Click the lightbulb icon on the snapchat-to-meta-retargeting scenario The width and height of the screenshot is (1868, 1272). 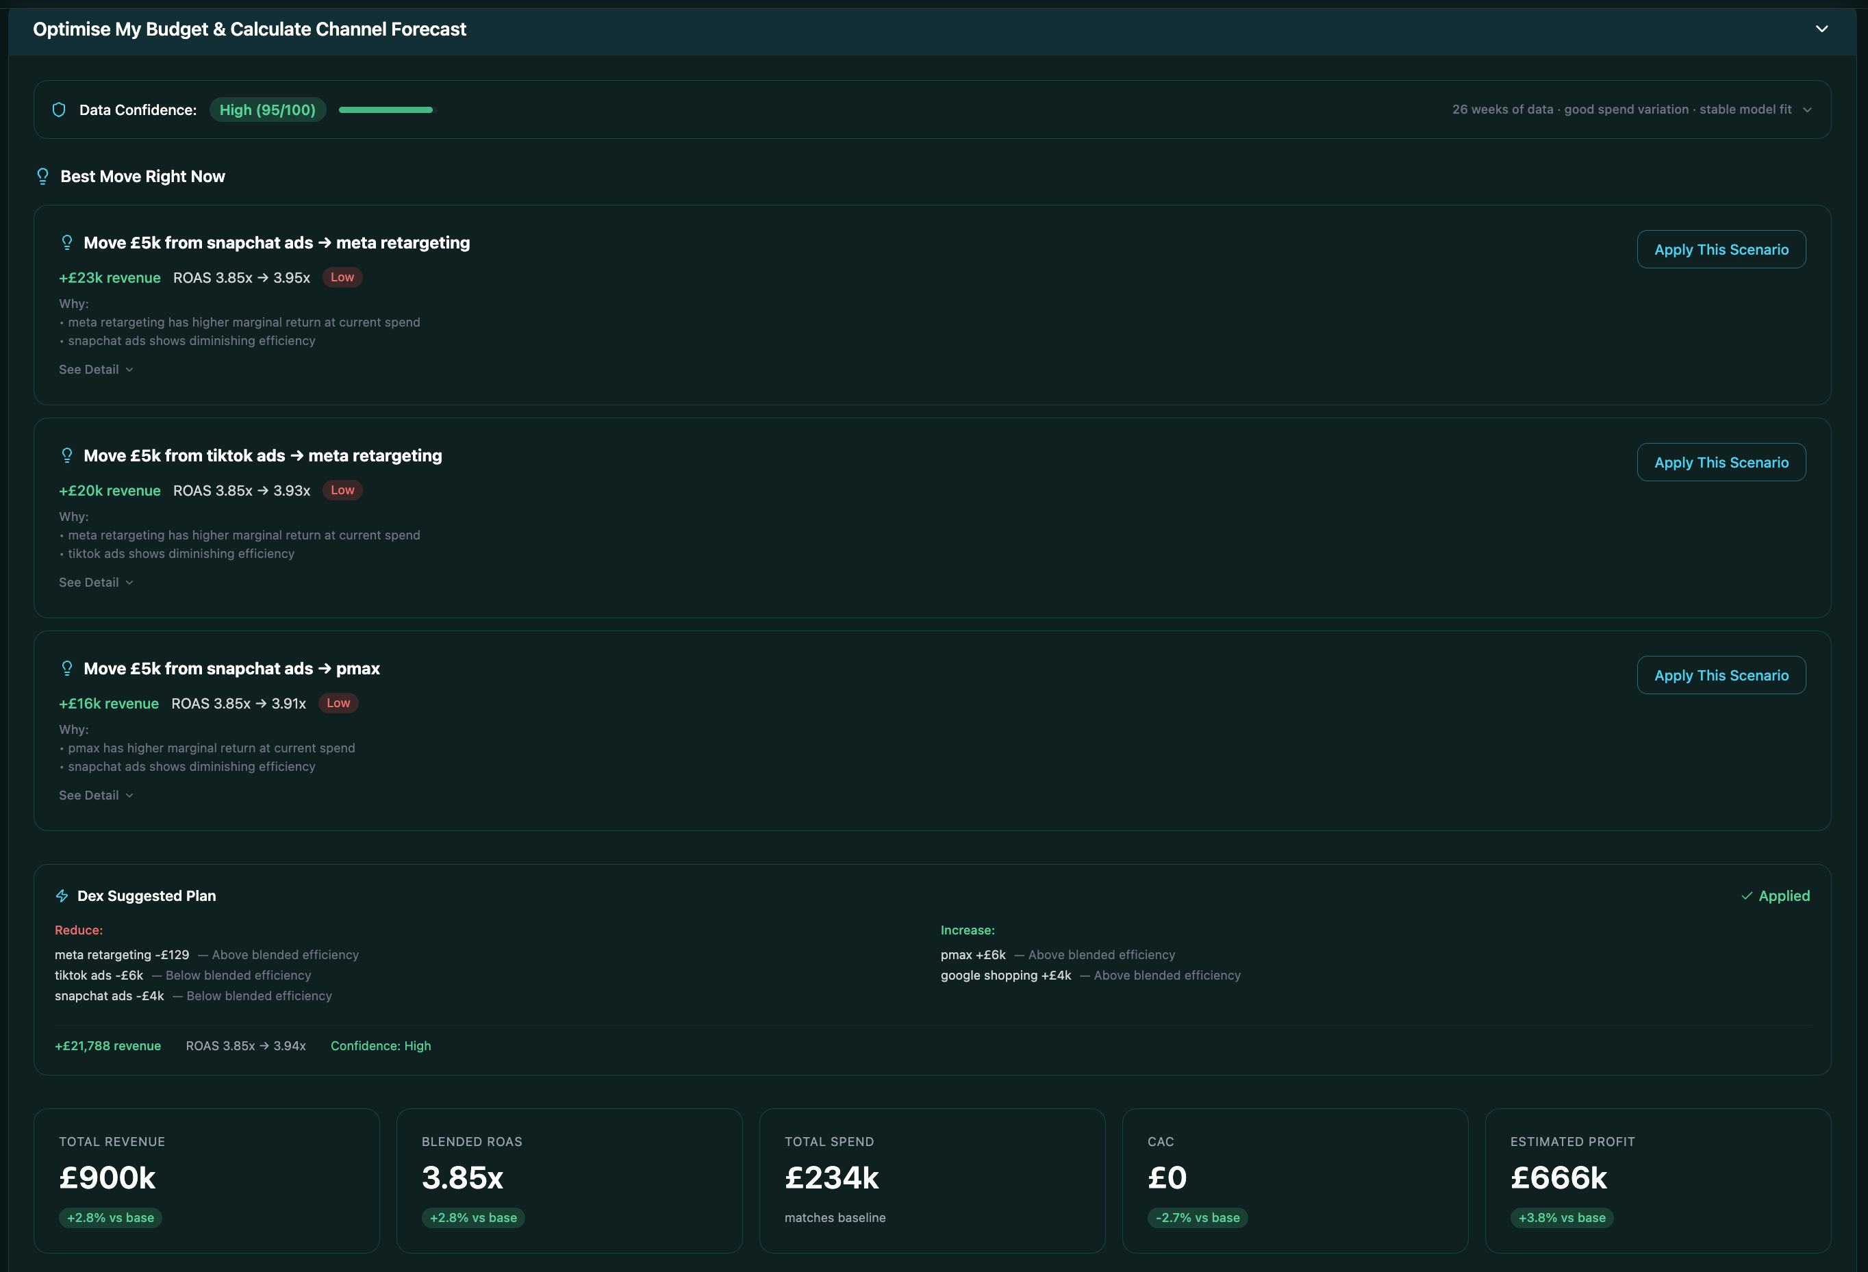68,242
